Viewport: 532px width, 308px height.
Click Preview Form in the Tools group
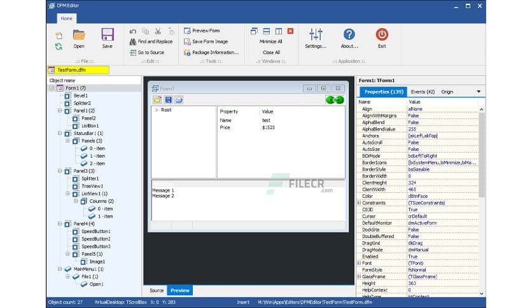(202, 31)
